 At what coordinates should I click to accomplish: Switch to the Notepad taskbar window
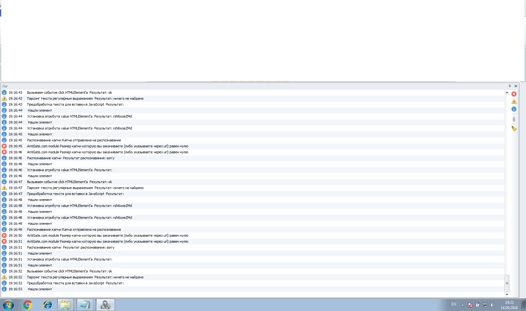coord(85,305)
